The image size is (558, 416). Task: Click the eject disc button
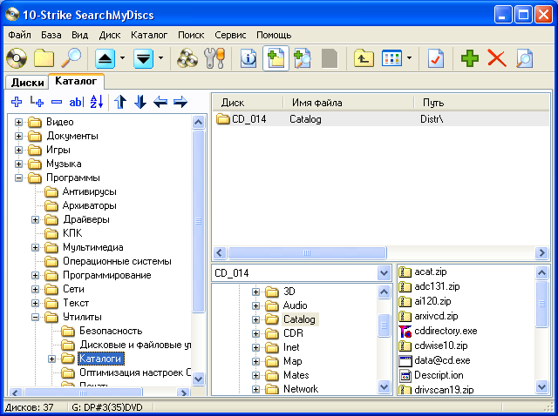click(104, 58)
